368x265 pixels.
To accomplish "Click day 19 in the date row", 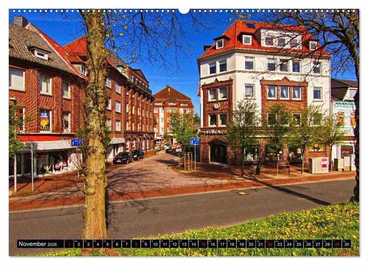I will click(x=241, y=244).
